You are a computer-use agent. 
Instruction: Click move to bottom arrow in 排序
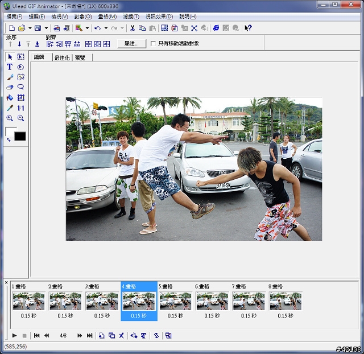click(38, 44)
